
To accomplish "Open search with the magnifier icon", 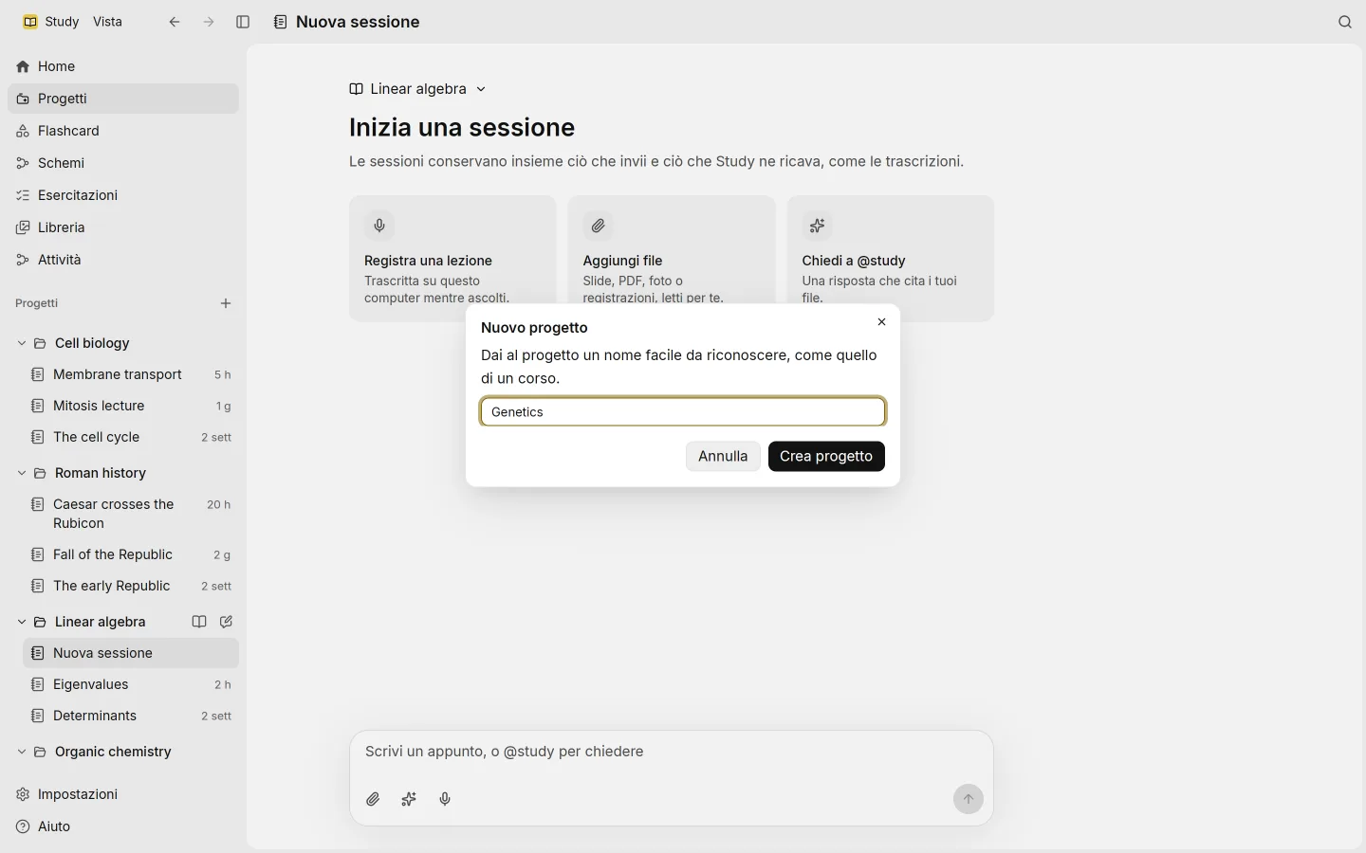I will (1345, 22).
